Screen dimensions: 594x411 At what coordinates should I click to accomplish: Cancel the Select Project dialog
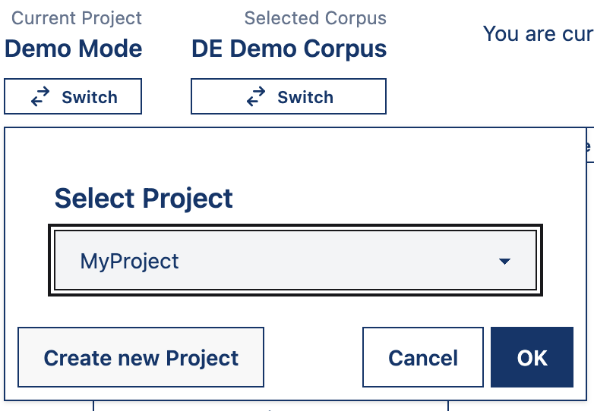click(423, 358)
